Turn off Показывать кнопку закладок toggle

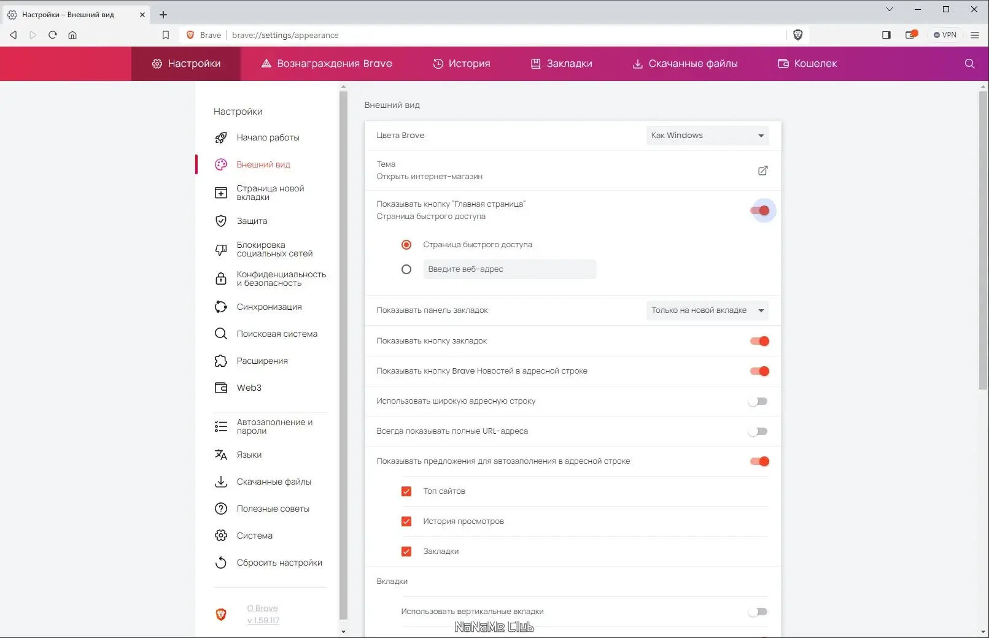(760, 341)
